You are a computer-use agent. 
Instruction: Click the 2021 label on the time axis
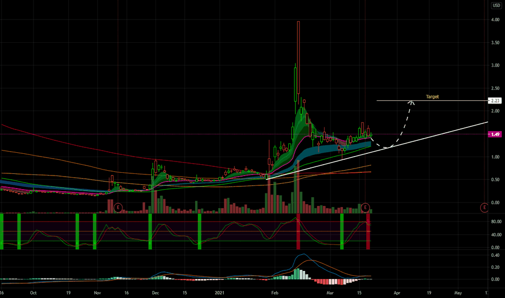tap(219, 293)
